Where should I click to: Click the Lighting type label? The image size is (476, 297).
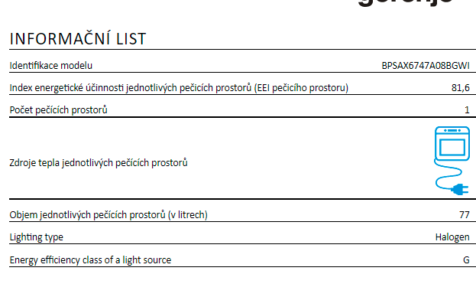pyautogui.click(x=37, y=237)
